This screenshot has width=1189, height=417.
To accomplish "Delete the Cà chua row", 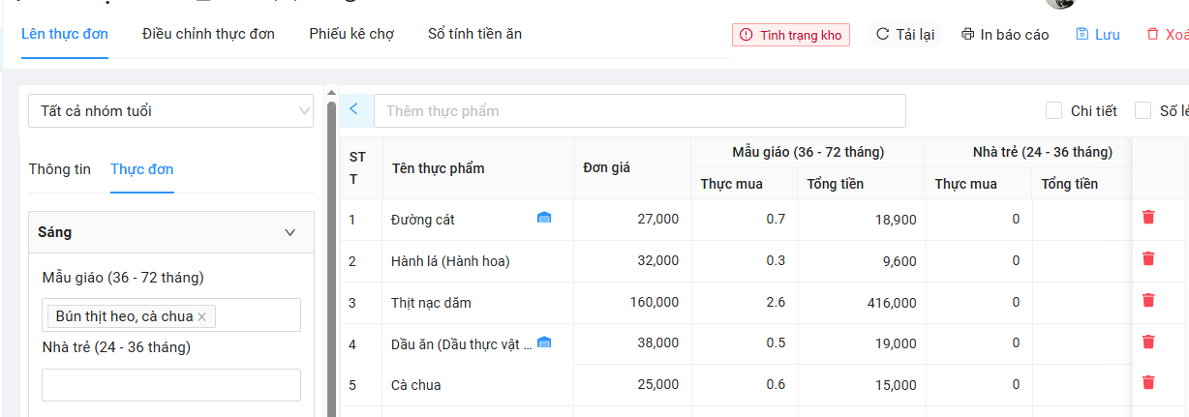I will [1148, 383].
